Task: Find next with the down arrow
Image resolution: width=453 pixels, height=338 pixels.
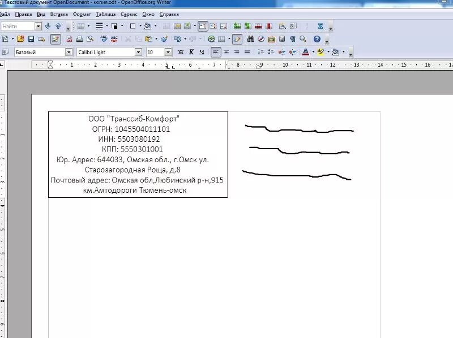Action: click(48, 26)
